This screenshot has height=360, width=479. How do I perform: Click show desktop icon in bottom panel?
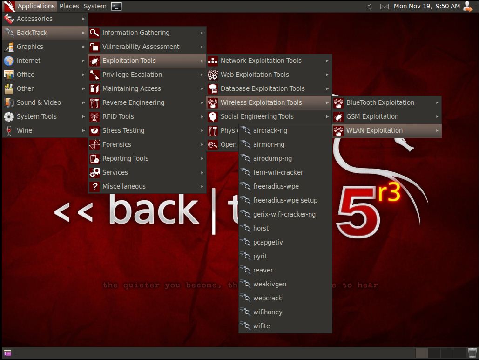(x=7, y=353)
